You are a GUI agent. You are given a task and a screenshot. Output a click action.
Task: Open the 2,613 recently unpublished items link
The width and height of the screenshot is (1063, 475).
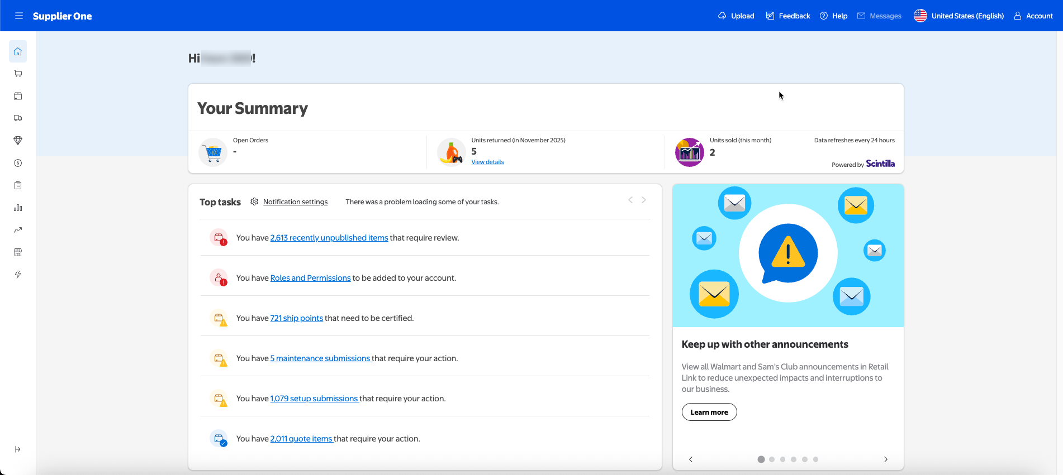pyautogui.click(x=329, y=238)
